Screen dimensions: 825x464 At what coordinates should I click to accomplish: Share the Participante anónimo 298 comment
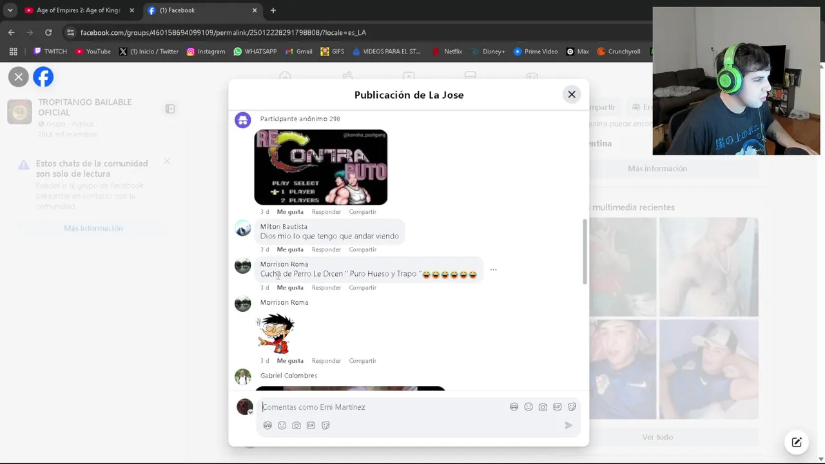(x=363, y=212)
